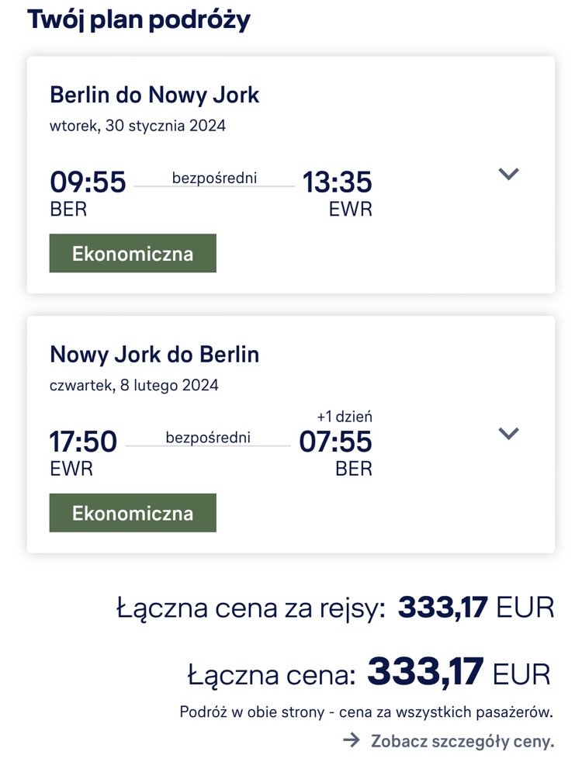
Task: Click the +1 dzień arrival note
Action: (345, 417)
